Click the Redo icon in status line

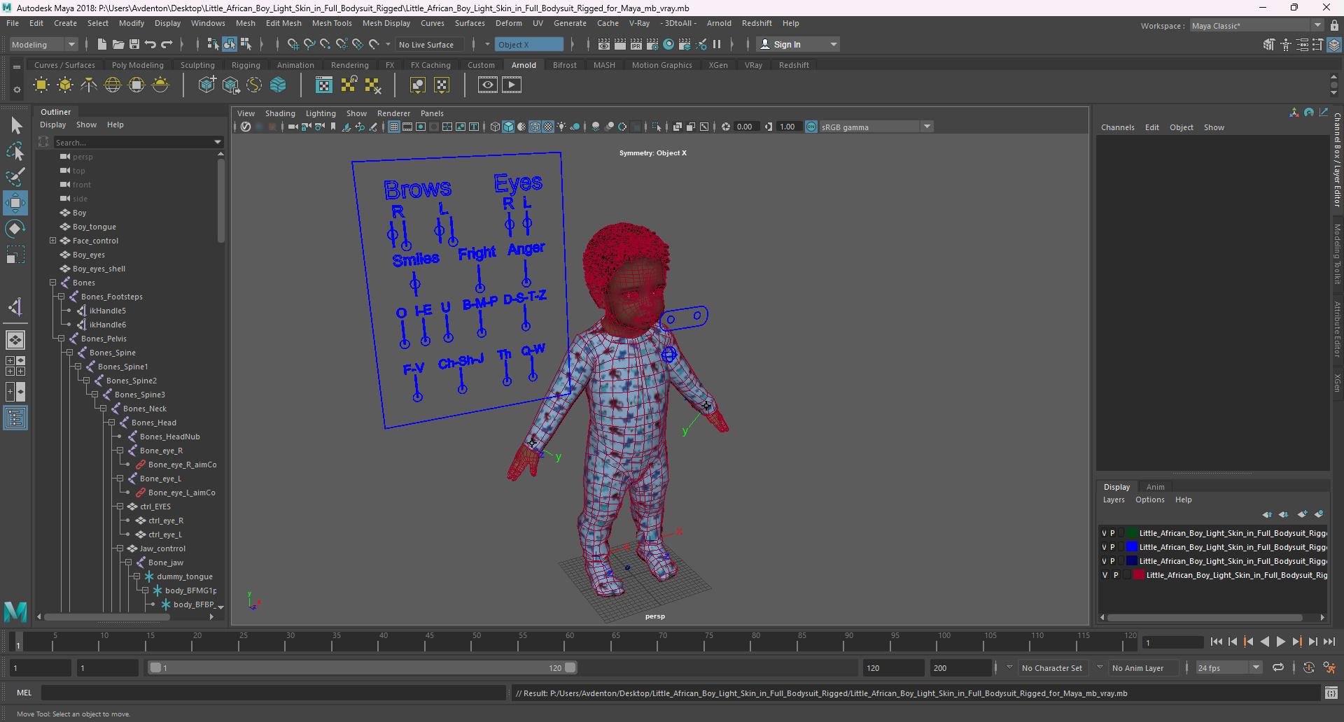167,44
